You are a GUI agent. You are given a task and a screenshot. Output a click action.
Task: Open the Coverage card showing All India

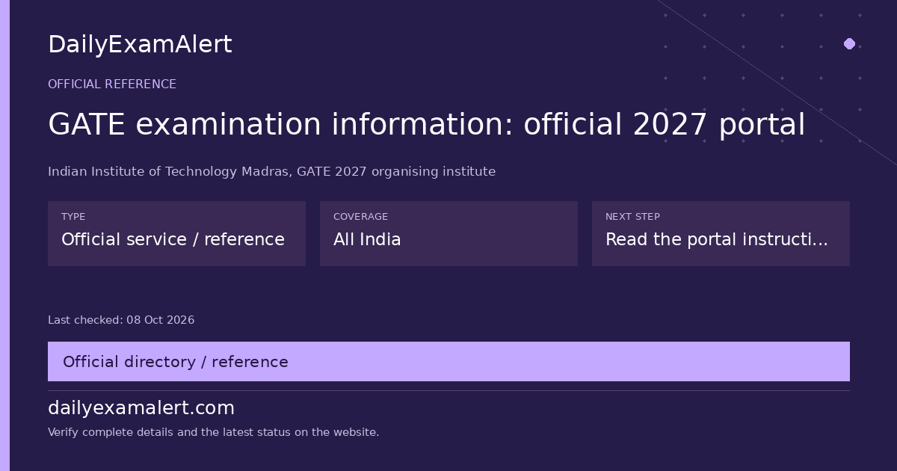[x=449, y=233]
